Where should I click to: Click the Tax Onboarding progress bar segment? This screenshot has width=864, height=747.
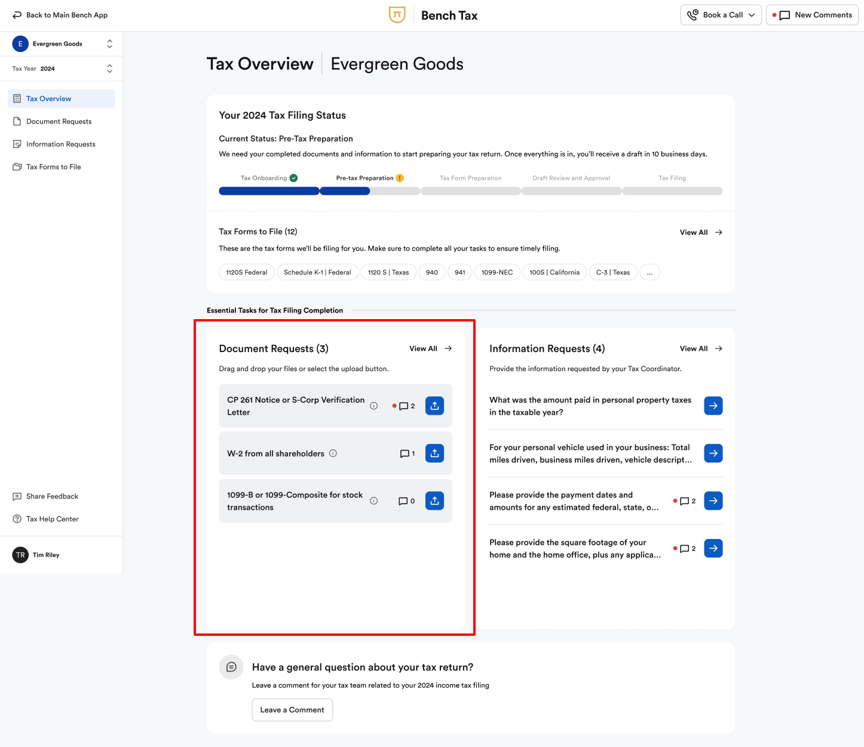click(x=269, y=191)
